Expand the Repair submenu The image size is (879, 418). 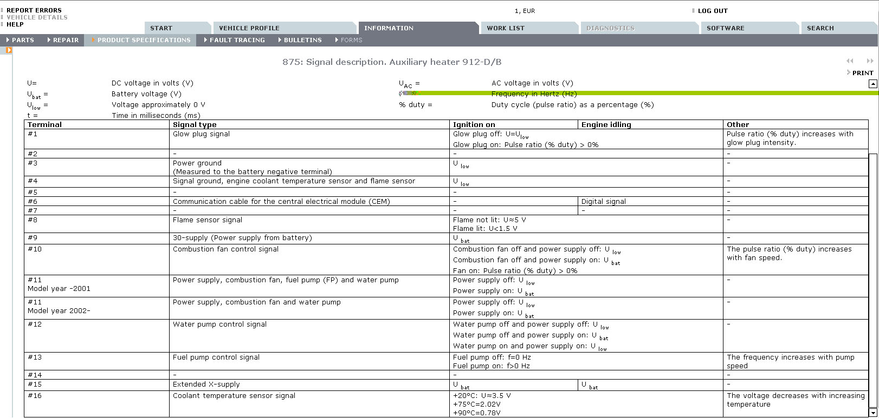click(x=66, y=40)
